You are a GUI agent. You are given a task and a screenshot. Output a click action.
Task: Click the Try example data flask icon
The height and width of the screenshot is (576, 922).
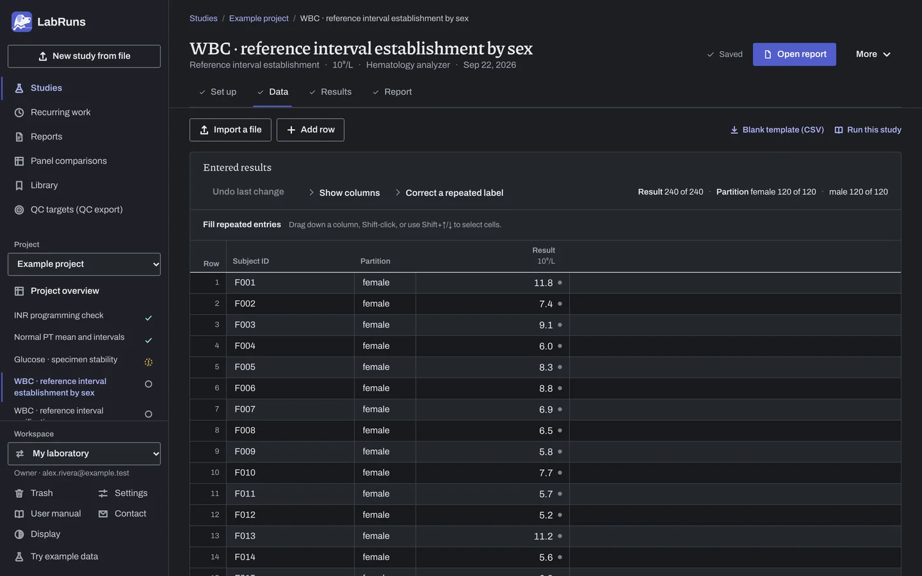point(19,557)
